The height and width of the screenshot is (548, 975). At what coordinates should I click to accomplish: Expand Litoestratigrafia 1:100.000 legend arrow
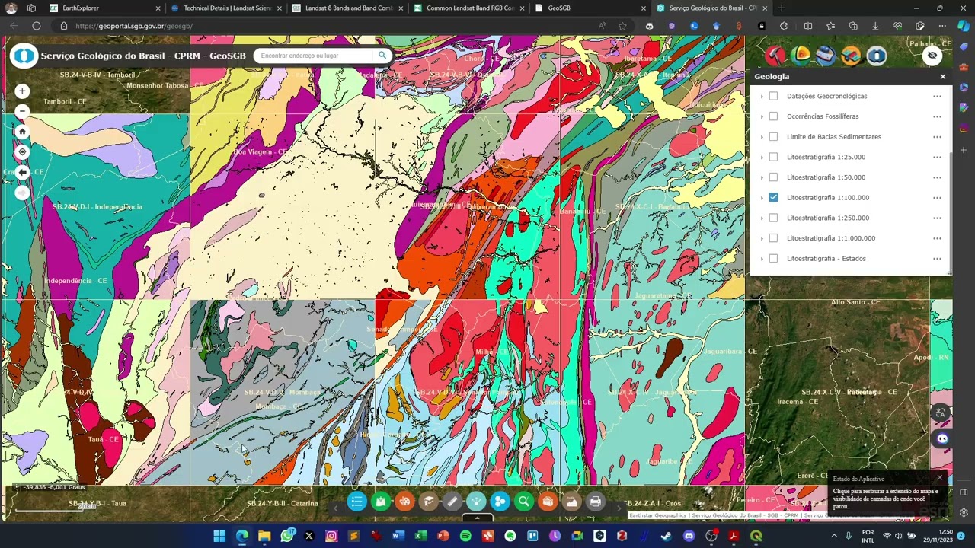762,198
